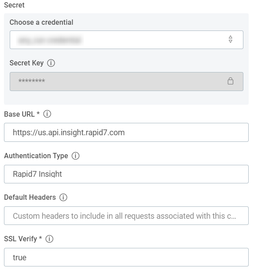The width and height of the screenshot is (254, 270).
Task: Click the up-down arrows in credential selector
Action: pos(231,39)
